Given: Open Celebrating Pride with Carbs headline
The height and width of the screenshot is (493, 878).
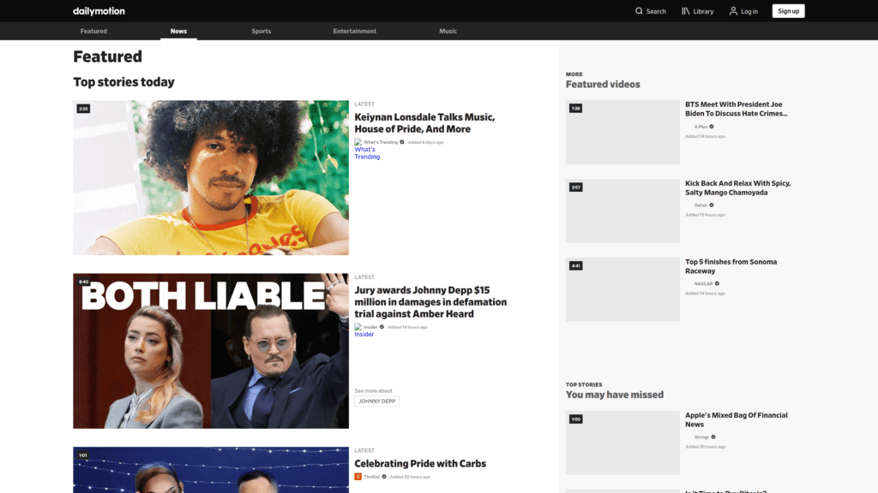Looking at the screenshot, I should 420,463.
